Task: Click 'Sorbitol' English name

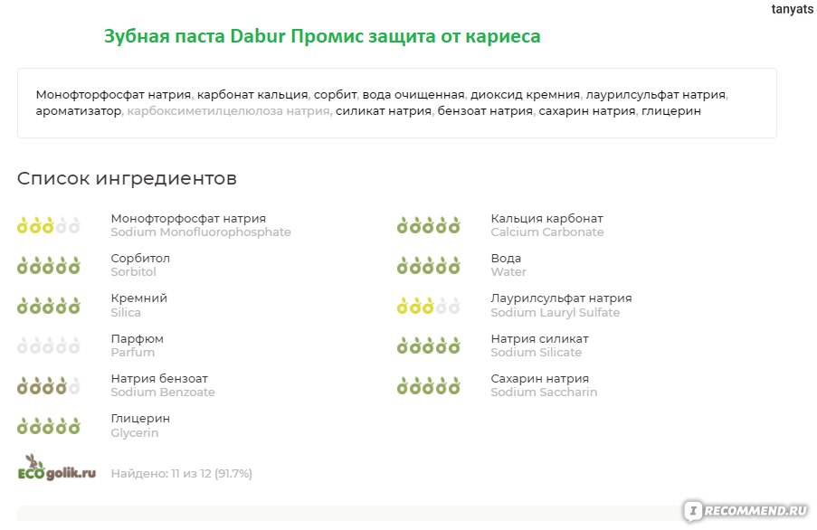Action: [133, 271]
